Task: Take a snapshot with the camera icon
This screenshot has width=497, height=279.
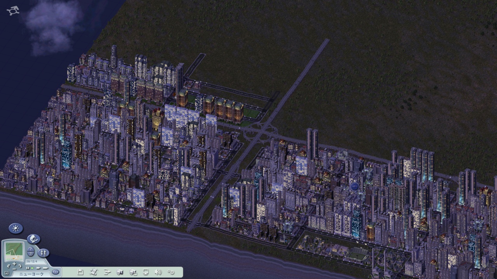Action: pyautogui.click(x=120, y=272)
